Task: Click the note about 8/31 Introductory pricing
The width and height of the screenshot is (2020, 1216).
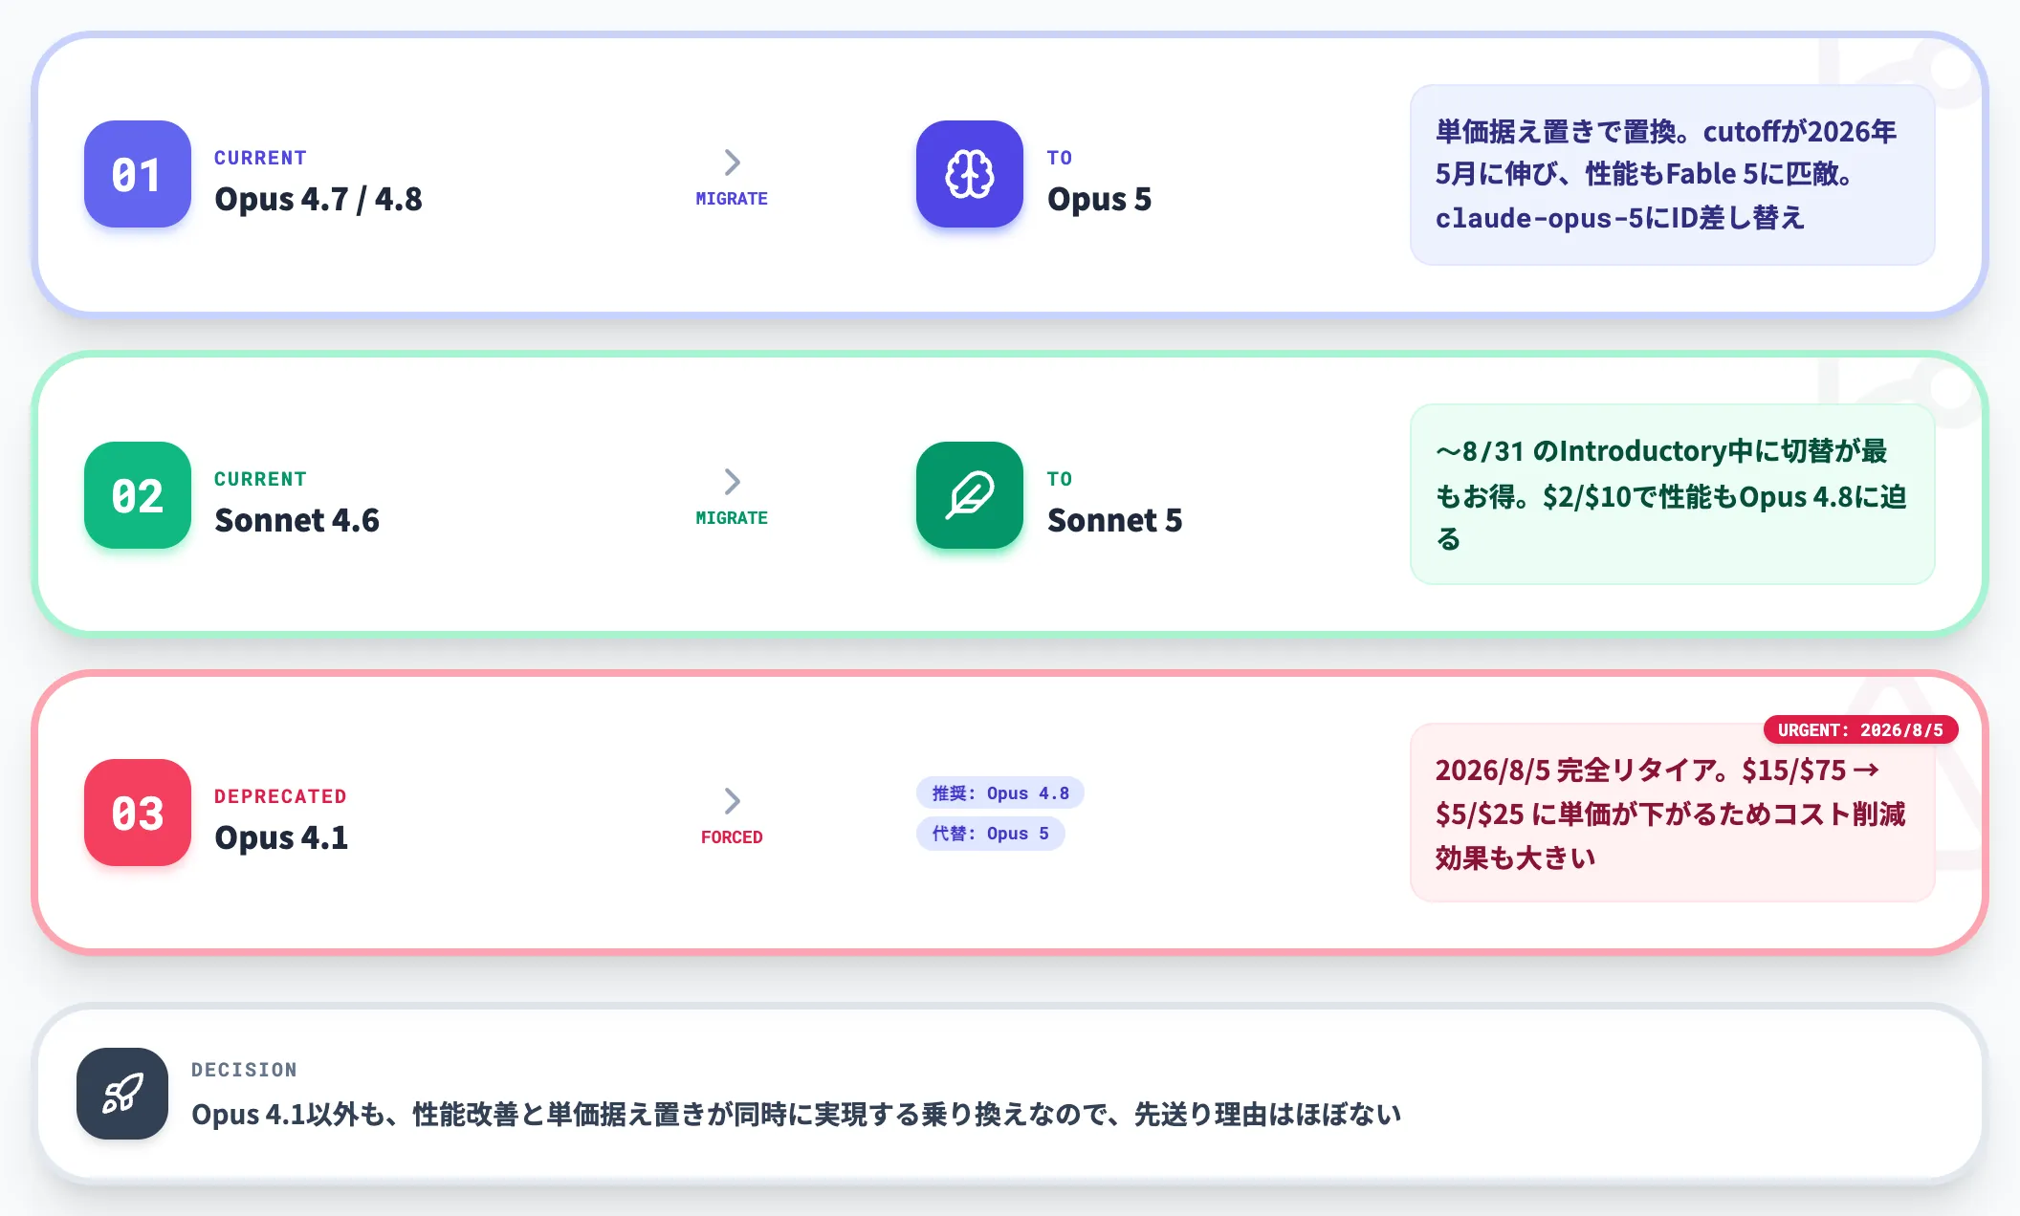Action: click(1672, 494)
